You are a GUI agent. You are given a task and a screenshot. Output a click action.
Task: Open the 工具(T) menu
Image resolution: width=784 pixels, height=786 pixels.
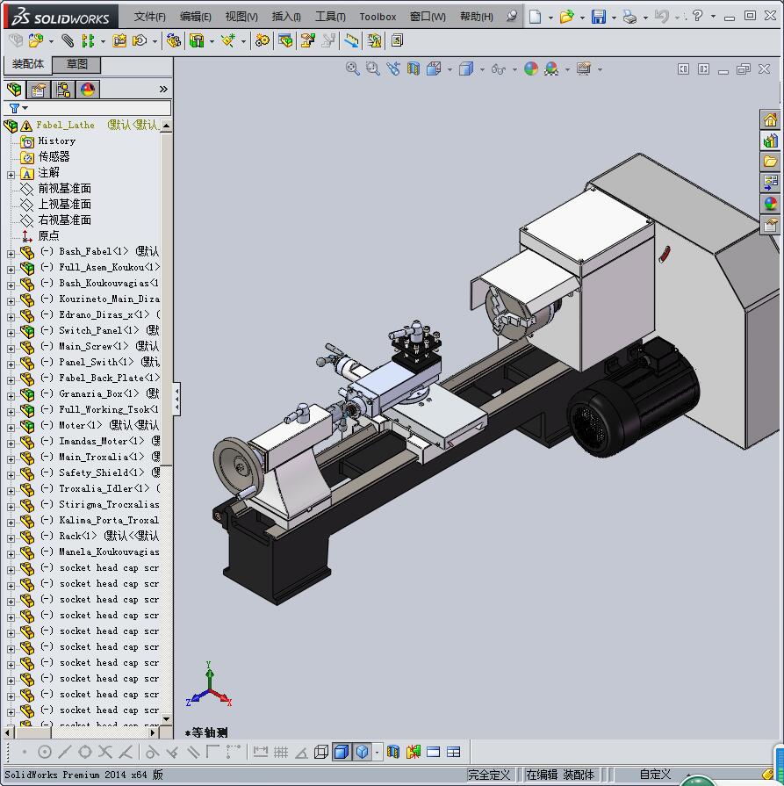click(330, 17)
